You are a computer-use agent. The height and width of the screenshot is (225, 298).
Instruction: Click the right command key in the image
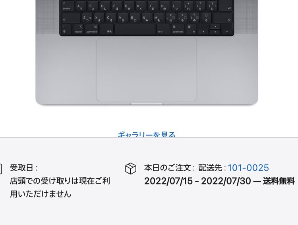[178, 29]
